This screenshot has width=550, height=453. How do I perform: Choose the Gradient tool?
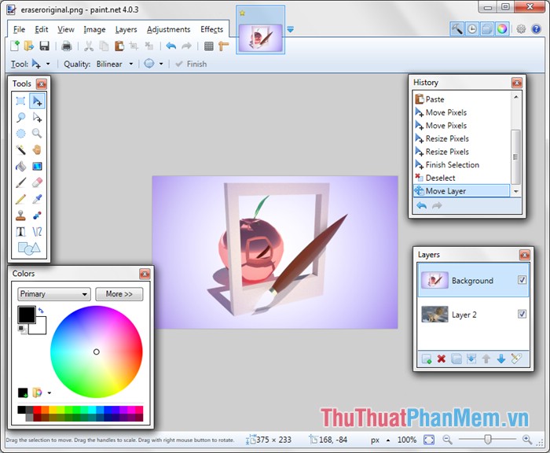click(x=37, y=166)
